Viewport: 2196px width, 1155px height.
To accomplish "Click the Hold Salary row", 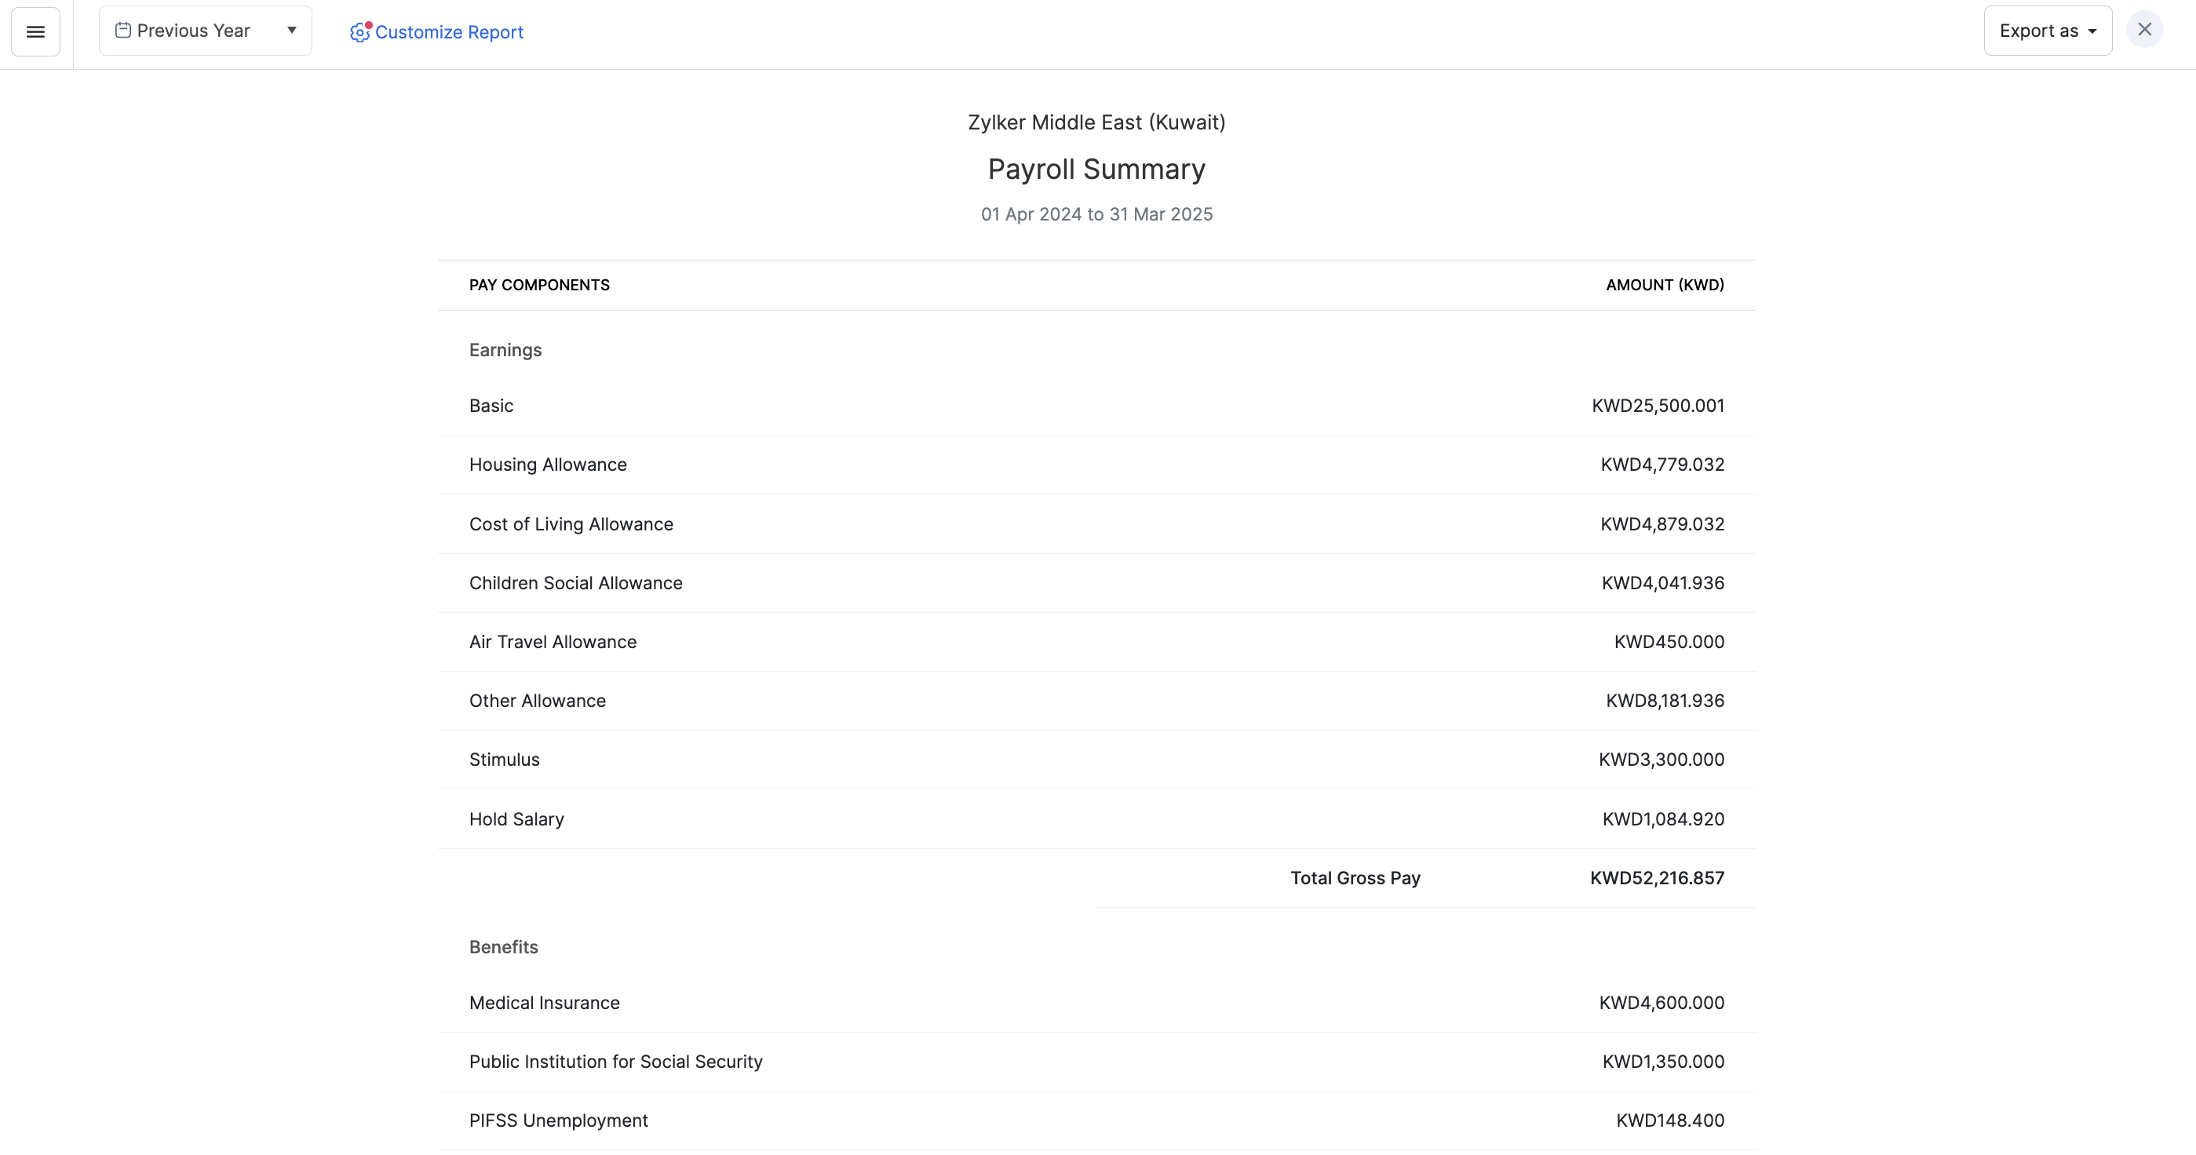I will coord(516,819).
